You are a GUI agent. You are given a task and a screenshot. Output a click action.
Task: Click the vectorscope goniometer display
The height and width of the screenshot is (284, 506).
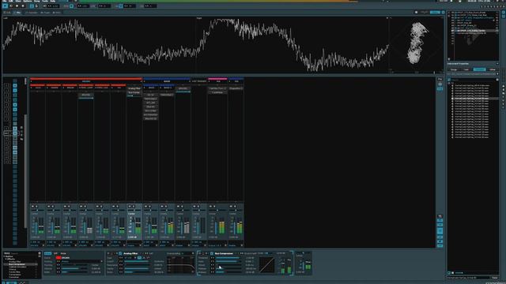click(417, 44)
